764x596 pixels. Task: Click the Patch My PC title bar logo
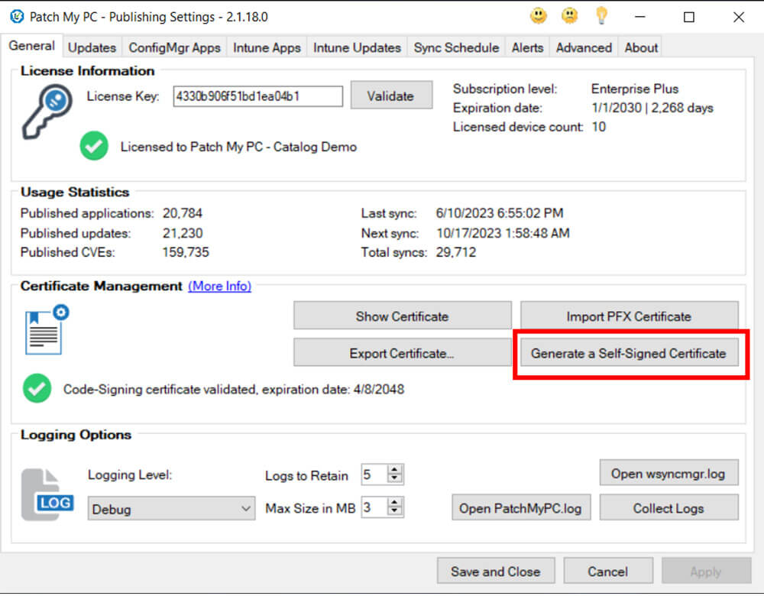coord(17,17)
